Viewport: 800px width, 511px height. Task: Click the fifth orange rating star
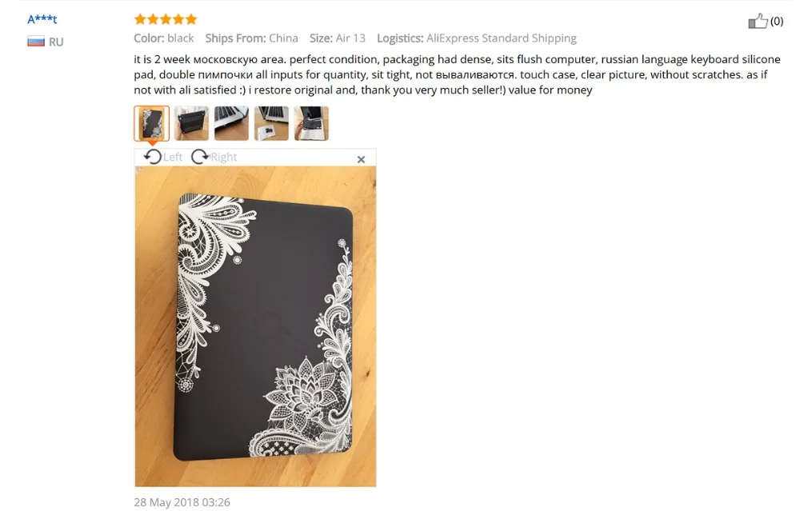[x=191, y=19]
